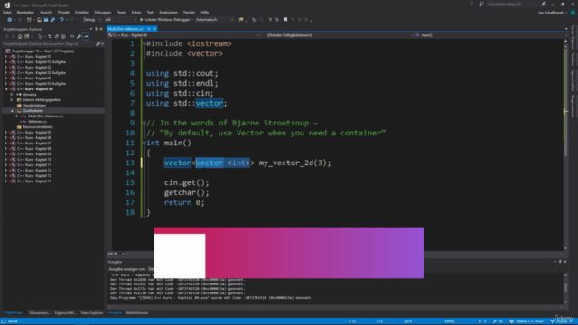This screenshot has height=325, width=578.
Task: Click Udemy C++ Kurs repository in status bar
Action: (527, 321)
